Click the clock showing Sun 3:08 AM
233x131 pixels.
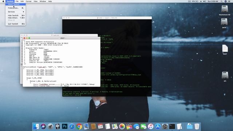click(213, 1)
